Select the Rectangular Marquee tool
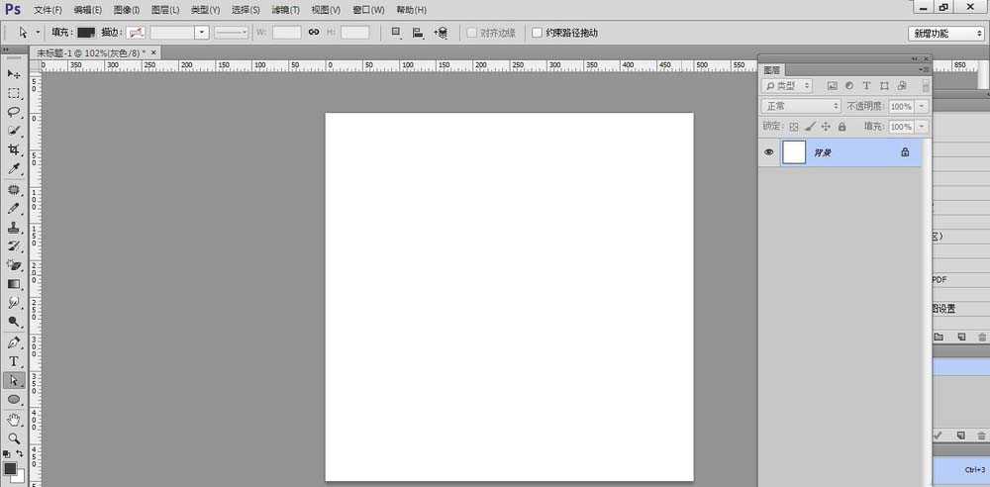Viewport: 990px width, 487px height. pyautogui.click(x=14, y=93)
